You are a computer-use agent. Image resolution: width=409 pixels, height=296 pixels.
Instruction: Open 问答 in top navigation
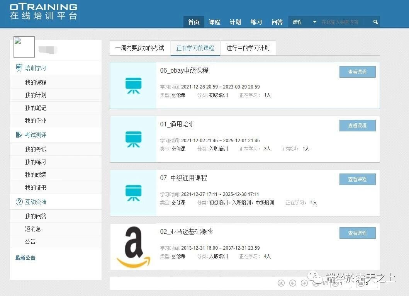(277, 22)
